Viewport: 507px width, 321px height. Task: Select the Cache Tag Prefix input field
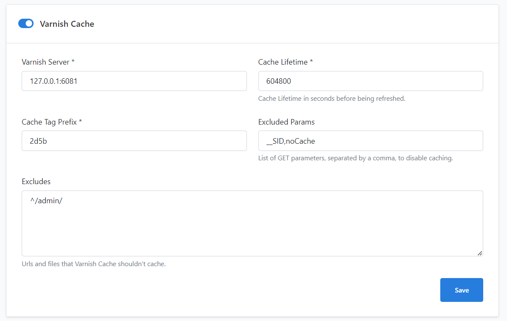point(134,141)
